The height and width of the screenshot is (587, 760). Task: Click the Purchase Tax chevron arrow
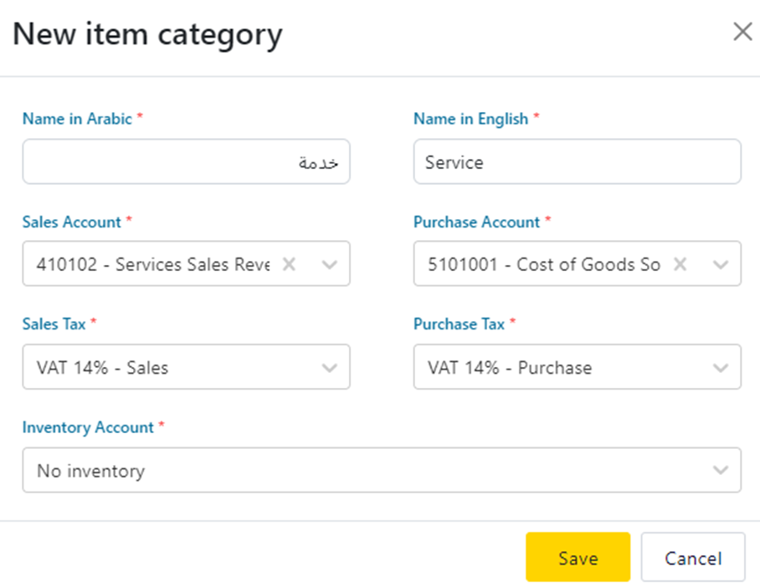(x=721, y=367)
